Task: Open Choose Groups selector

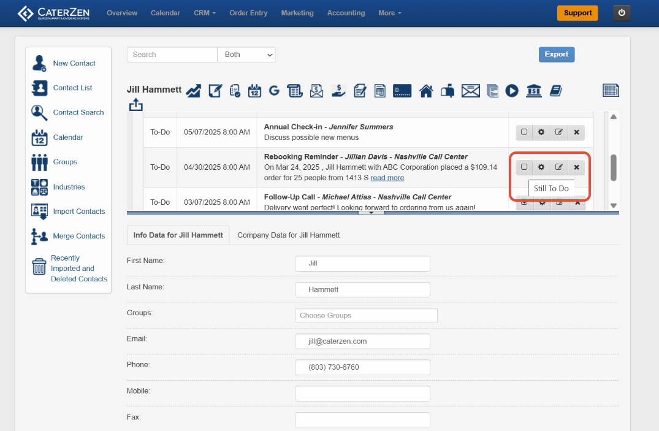Action: 366,315
